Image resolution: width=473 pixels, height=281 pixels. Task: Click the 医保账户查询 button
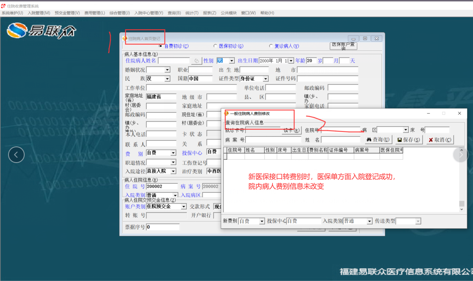tap(343, 46)
